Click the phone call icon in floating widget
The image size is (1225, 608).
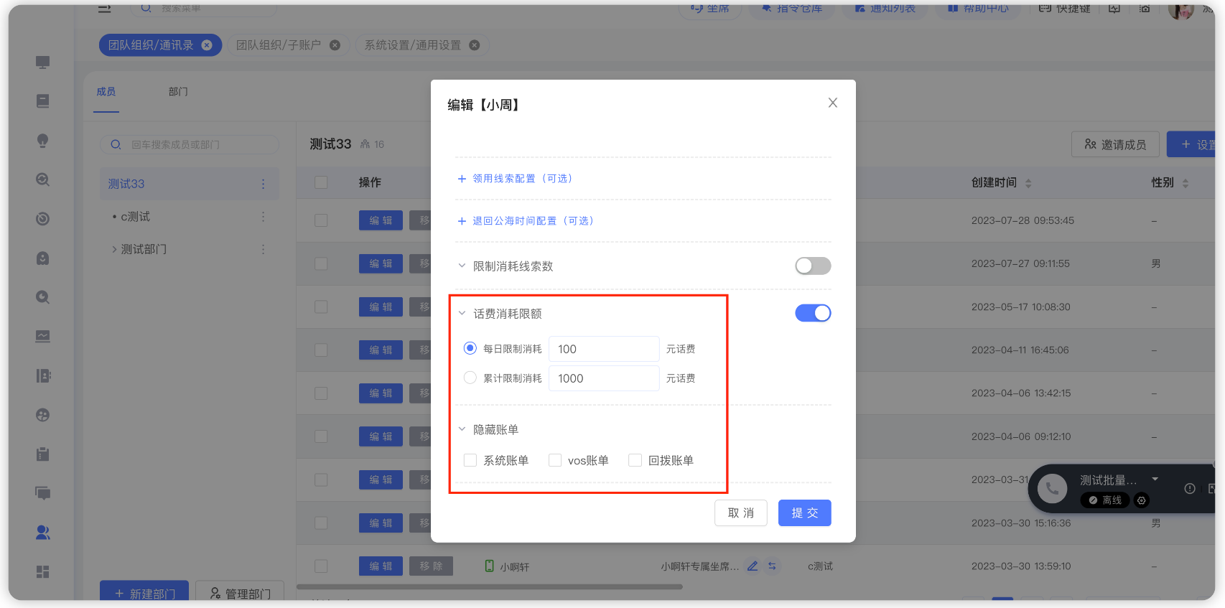1051,489
